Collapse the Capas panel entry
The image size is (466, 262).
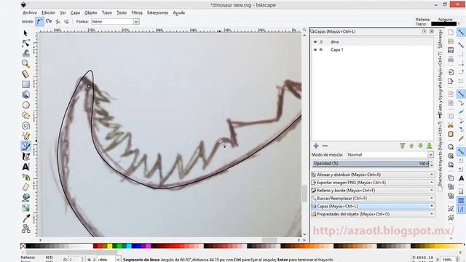(x=373, y=206)
